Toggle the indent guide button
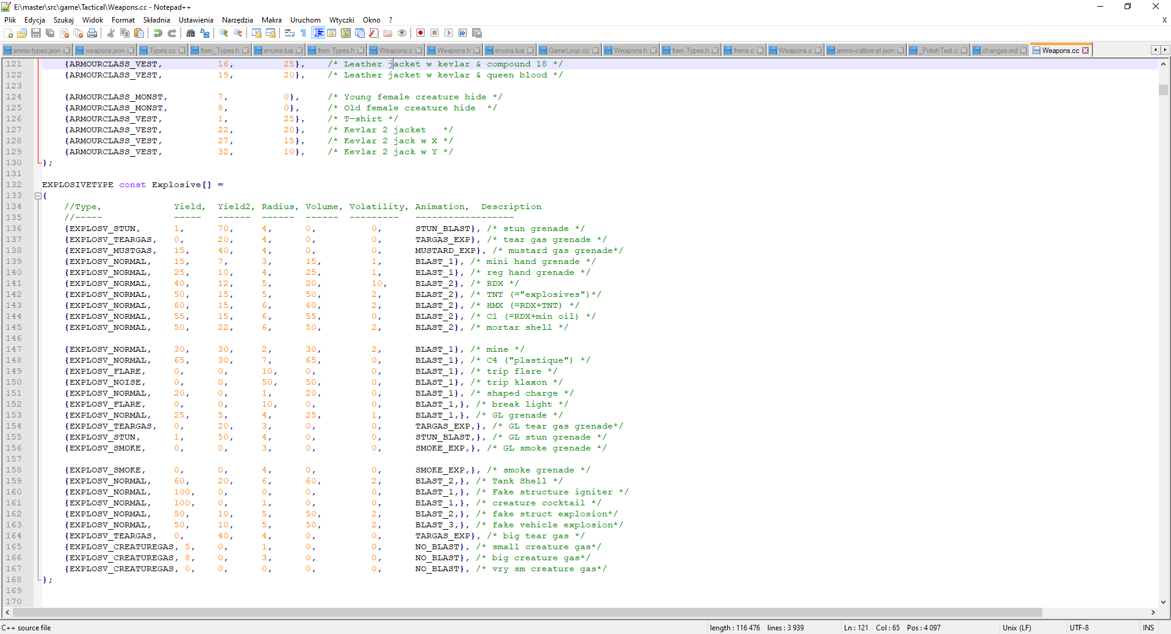 coord(318,33)
